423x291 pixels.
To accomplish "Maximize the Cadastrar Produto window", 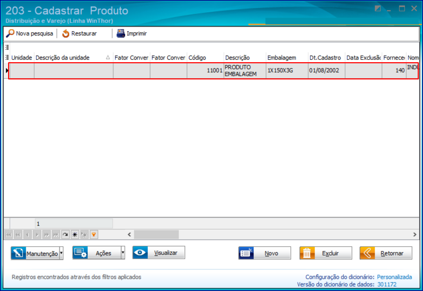I will coord(402,9).
